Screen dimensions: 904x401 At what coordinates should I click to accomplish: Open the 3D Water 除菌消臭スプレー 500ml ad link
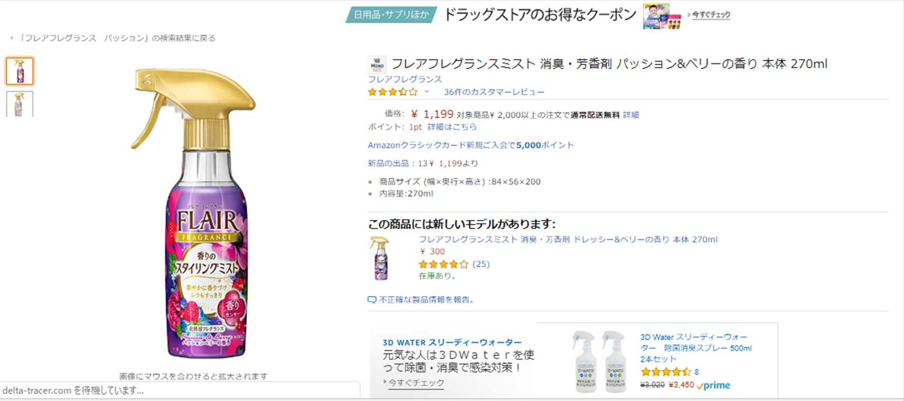[x=695, y=348]
